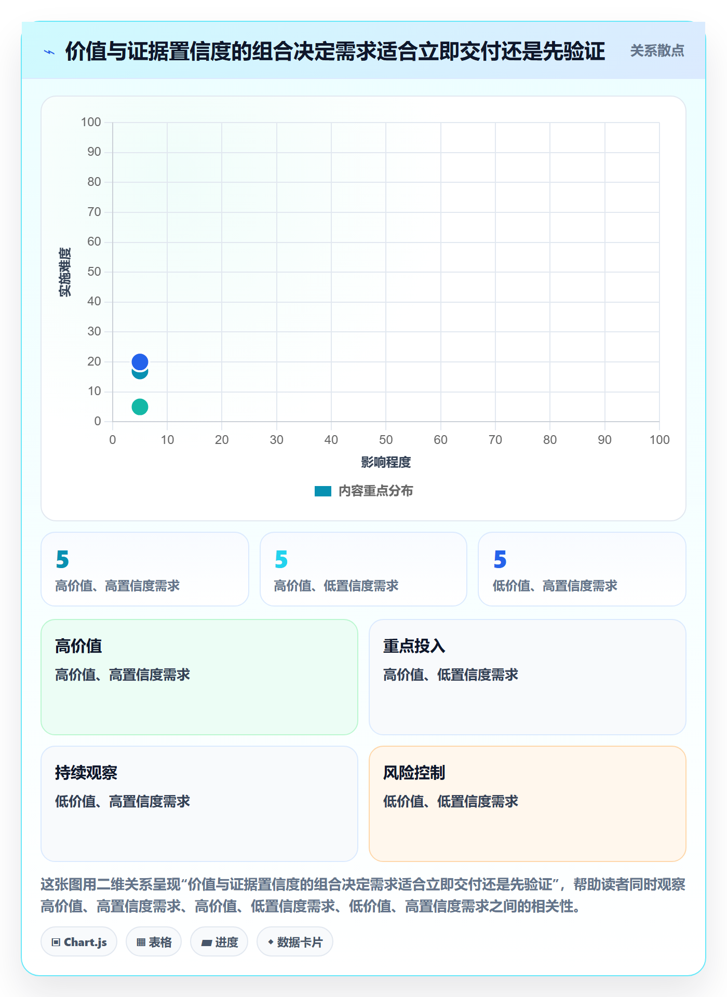
Task: Click x-axis tick label 50
Action: click(386, 440)
